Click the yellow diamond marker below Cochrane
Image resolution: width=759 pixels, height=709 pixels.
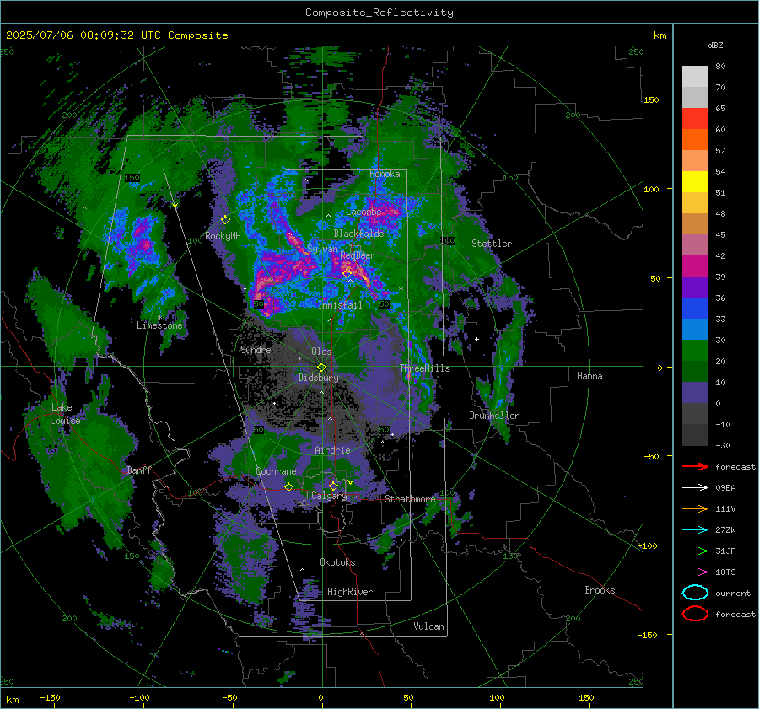(289, 486)
